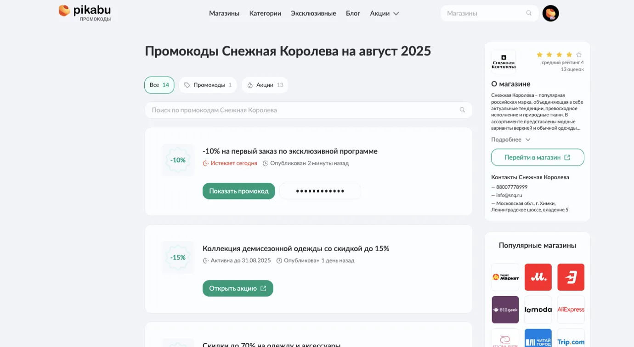The height and width of the screenshot is (347, 634).
Task: Click the Снежная Королева store logo
Action: coord(504,62)
